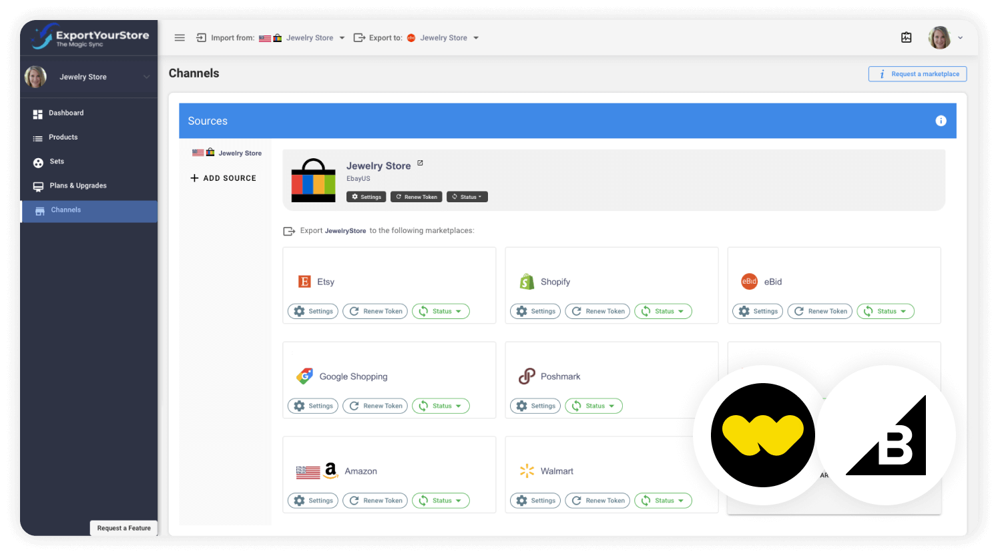The height and width of the screenshot is (556, 998).
Task: Click the ExportYourStore logo
Action: (x=89, y=37)
